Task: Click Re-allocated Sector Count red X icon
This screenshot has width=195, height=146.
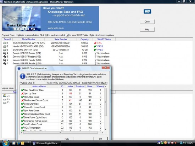Action: (x=22, y=100)
